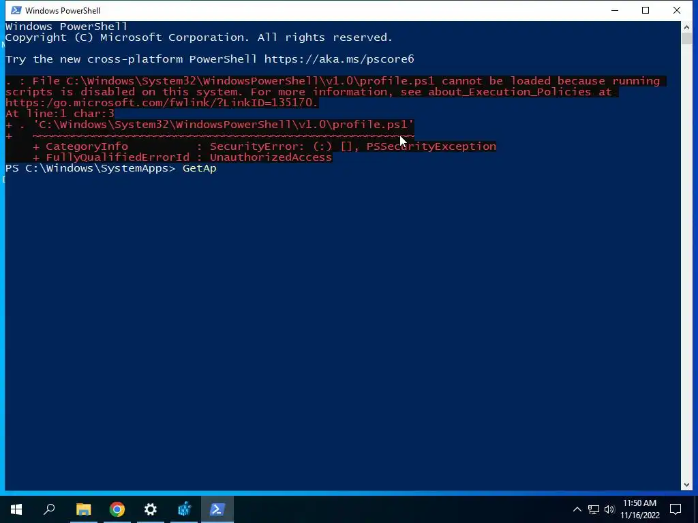Open the Windows Start menu
The width and height of the screenshot is (698, 523).
(16, 509)
